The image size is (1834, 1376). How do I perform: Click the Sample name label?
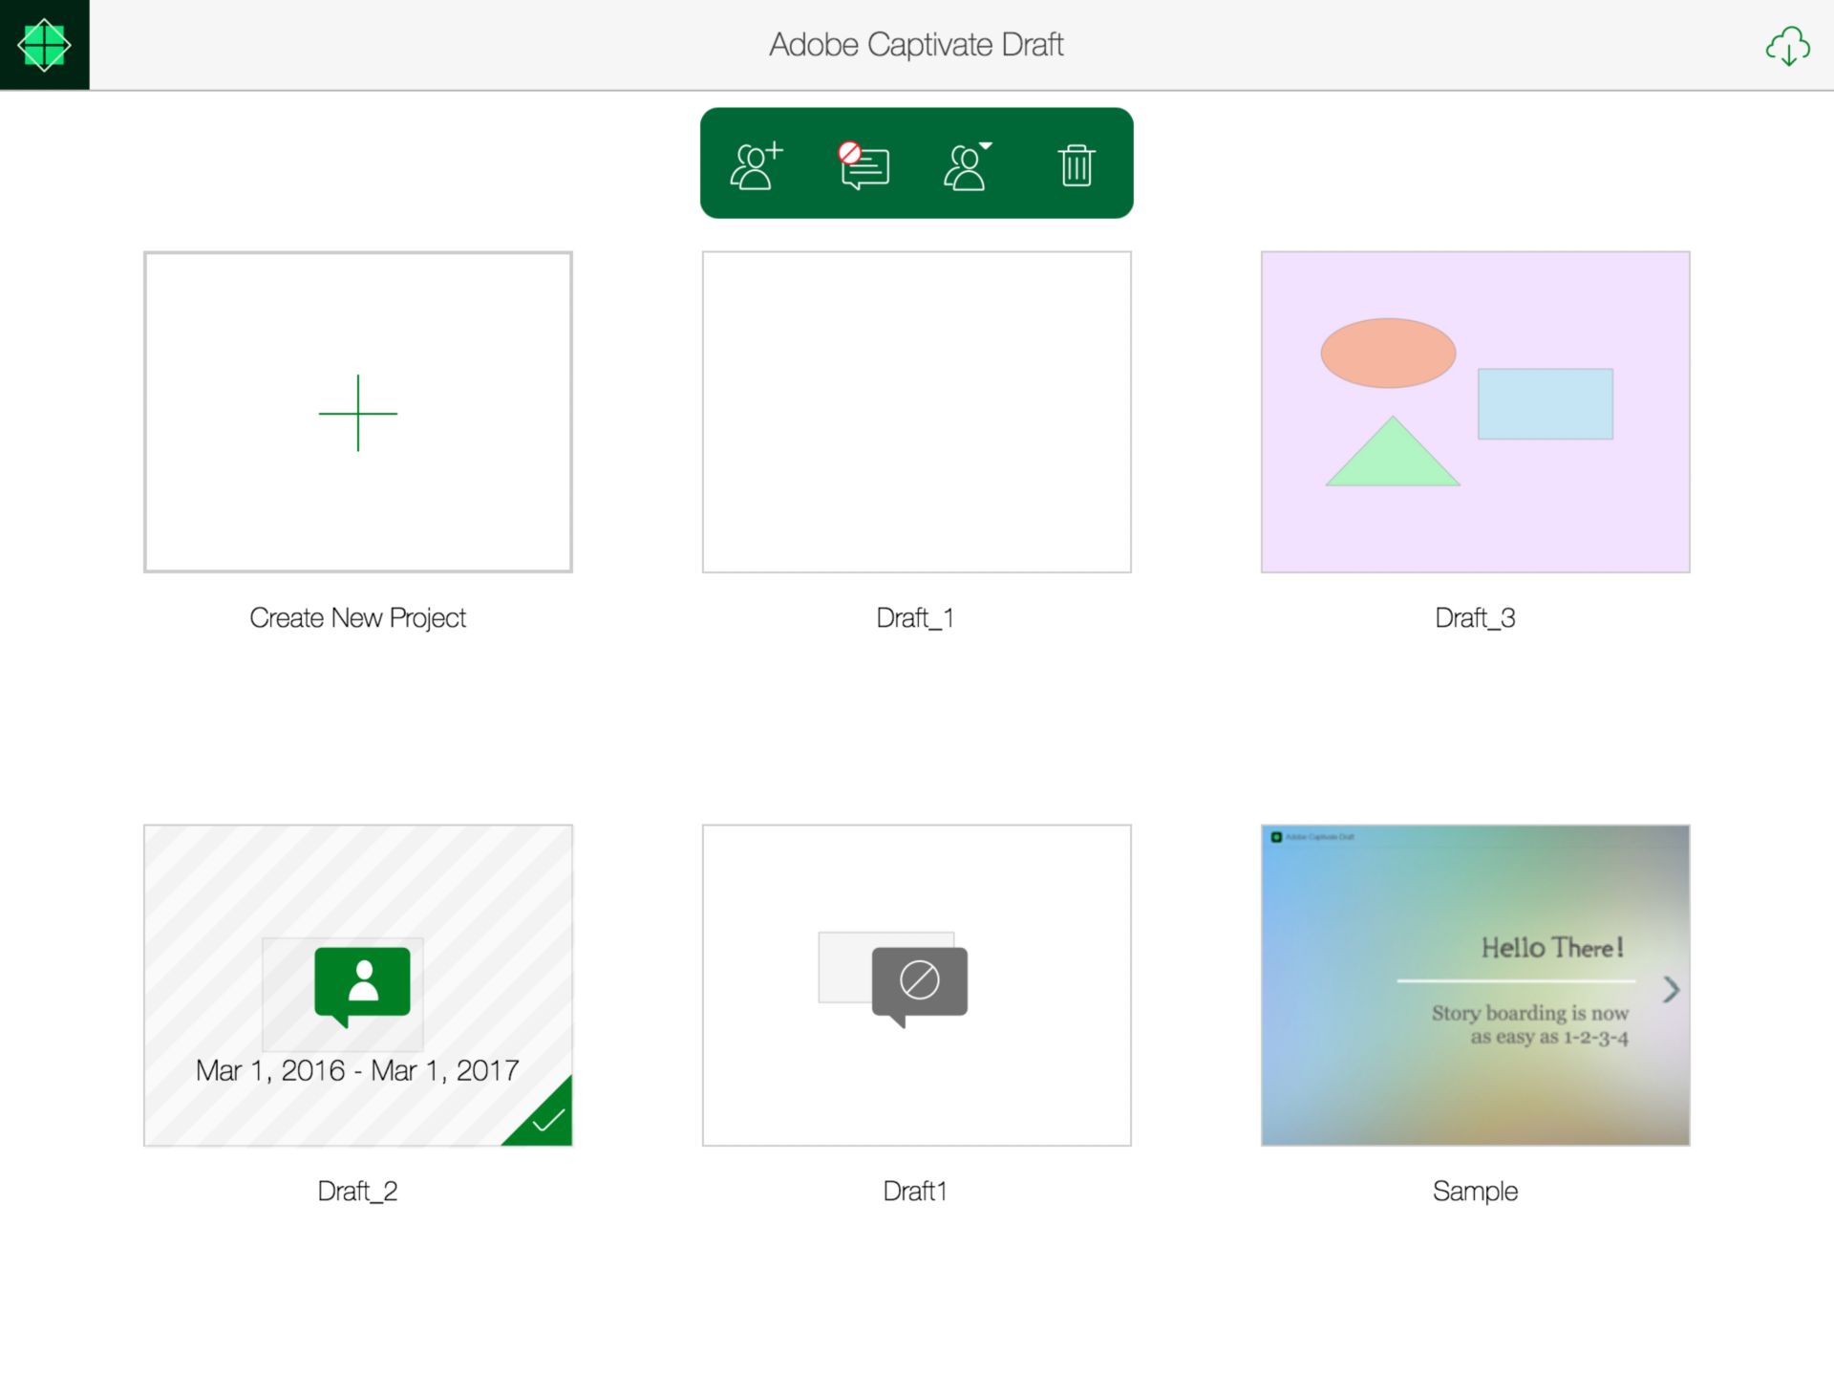(1475, 1192)
